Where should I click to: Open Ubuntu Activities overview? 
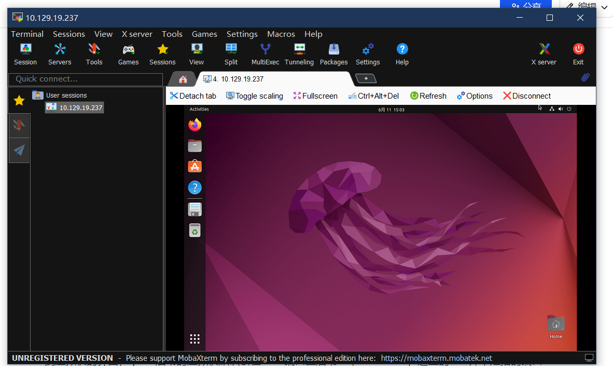point(199,109)
